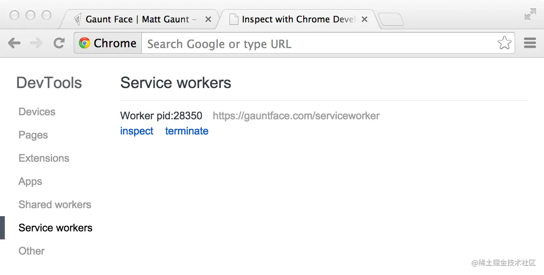This screenshot has width=544, height=275.
Task: Reload the page with the refresh icon
Action: (x=59, y=43)
